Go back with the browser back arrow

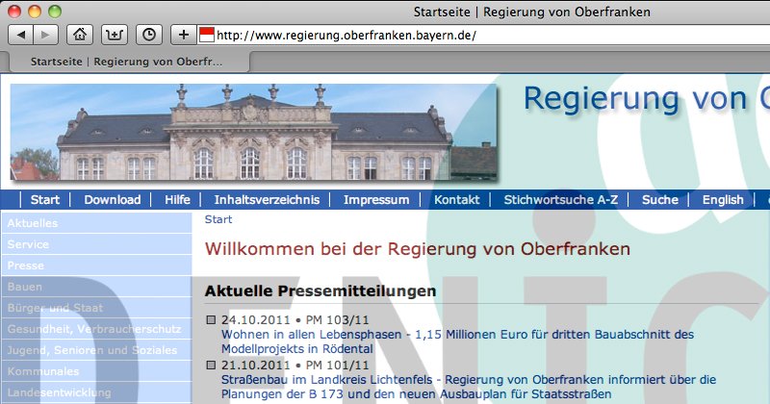[21, 35]
